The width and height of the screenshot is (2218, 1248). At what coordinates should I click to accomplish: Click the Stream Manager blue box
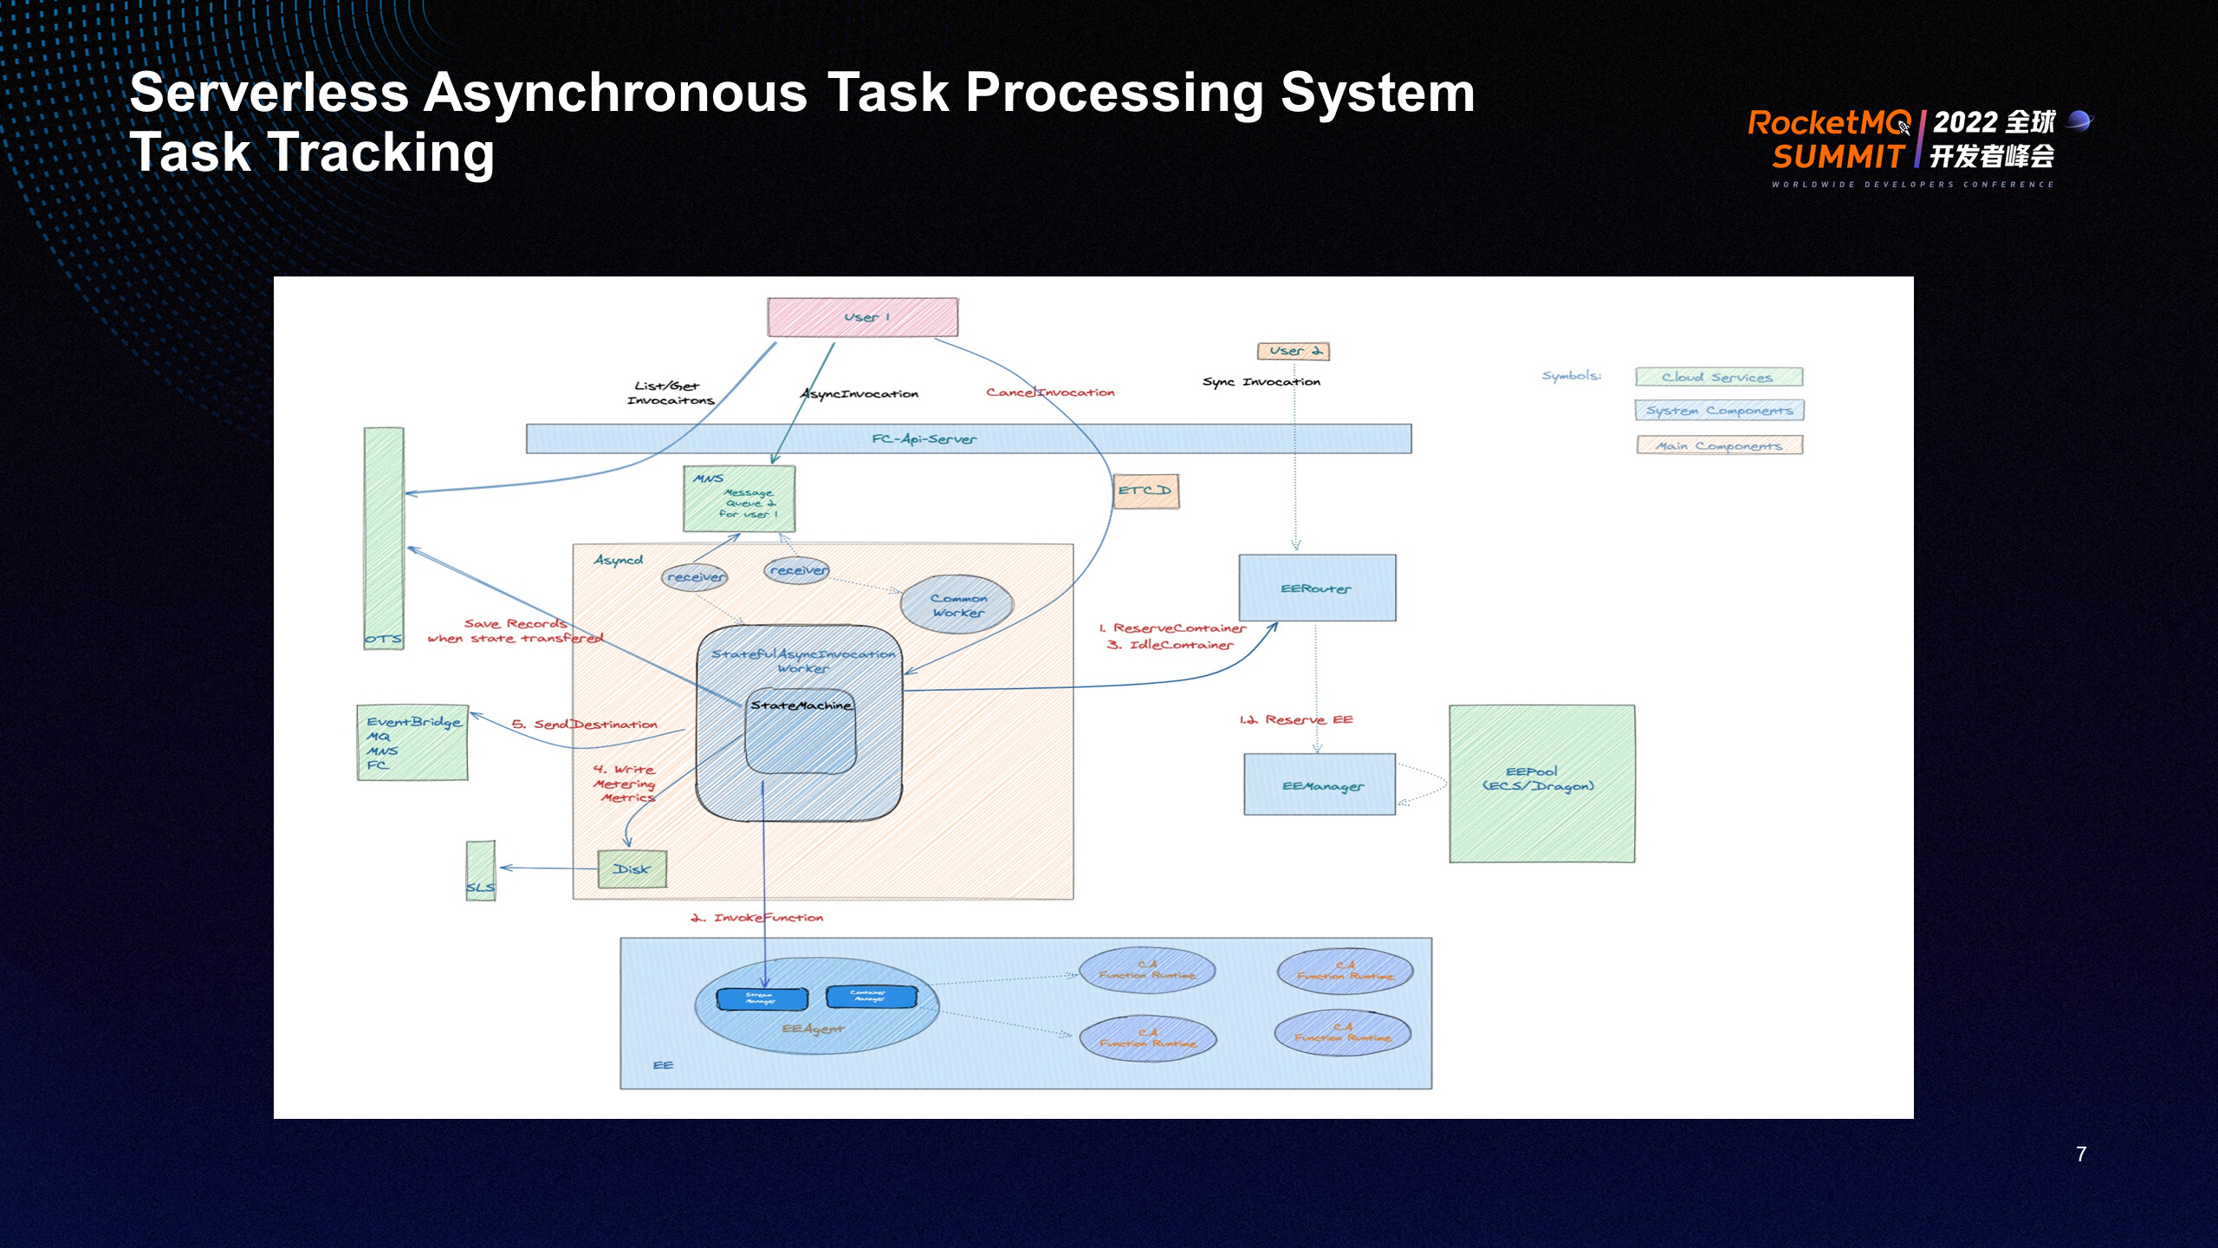(x=761, y=998)
